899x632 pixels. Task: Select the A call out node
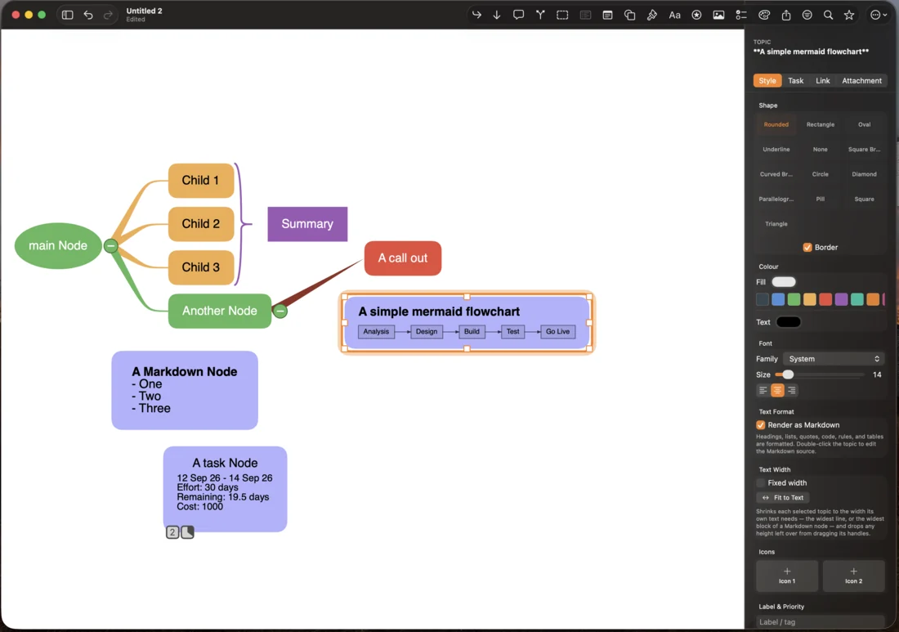(402, 258)
